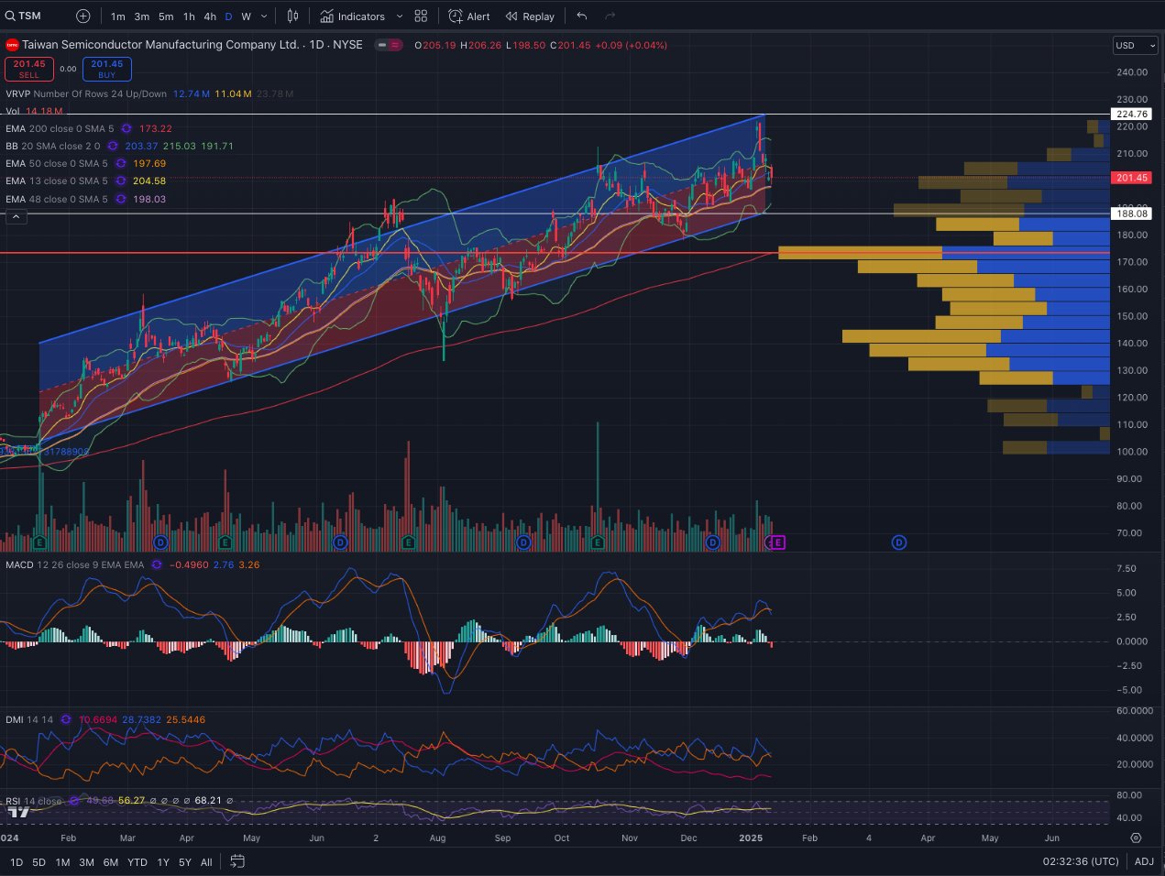Switch to 5m timeframe
This screenshot has width=1165, height=876.
166,16
